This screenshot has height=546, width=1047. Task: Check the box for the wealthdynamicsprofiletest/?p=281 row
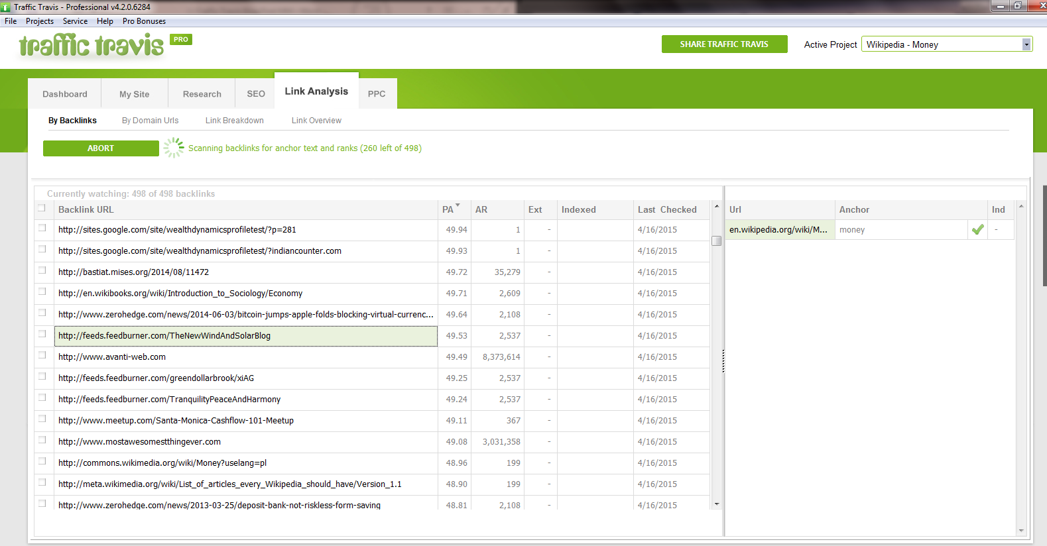(x=42, y=228)
